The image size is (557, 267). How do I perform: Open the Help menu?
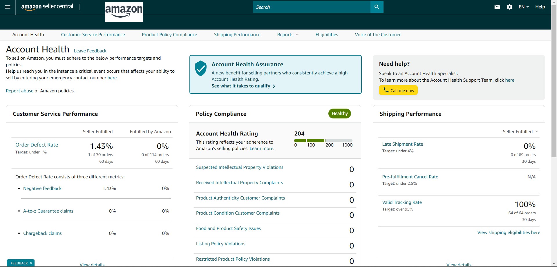click(x=540, y=7)
